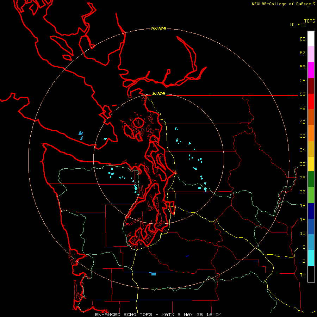Click the light green 22 kft legend swatch
The width and height of the screenshot is (317, 317).
(311, 195)
